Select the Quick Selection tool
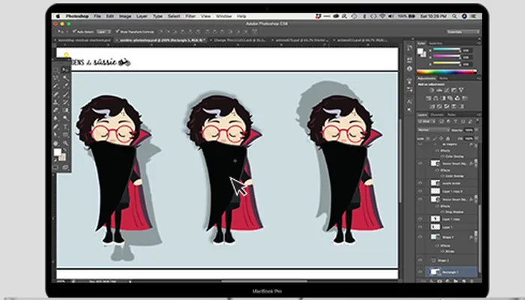 65,78
